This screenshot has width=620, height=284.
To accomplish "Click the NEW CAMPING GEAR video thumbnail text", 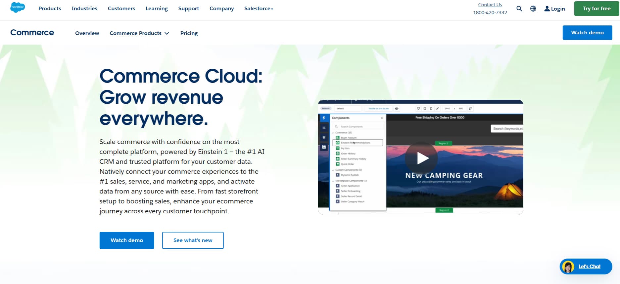I will [444, 175].
